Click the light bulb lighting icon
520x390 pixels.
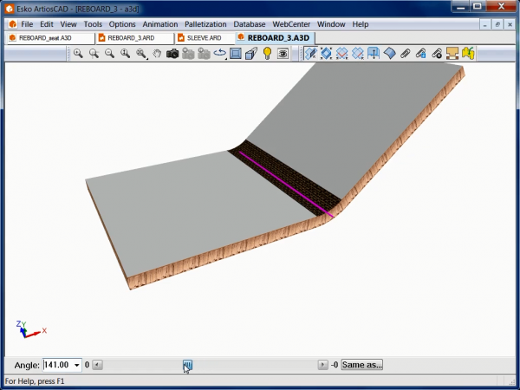pos(267,54)
